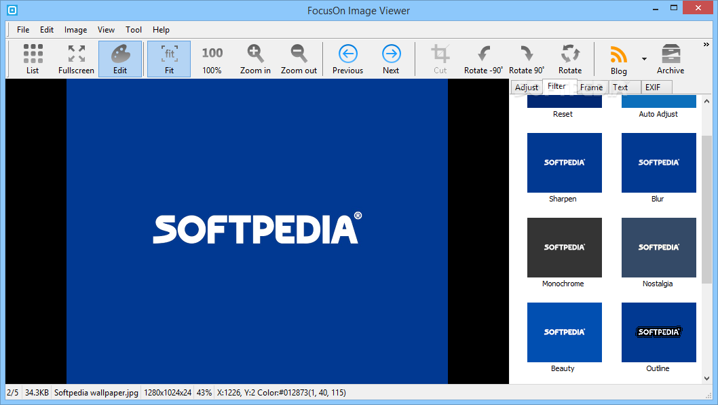Image resolution: width=718 pixels, height=405 pixels.
Task: Rotate image 90 degrees clockwise
Action: click(x=527, y=59)
